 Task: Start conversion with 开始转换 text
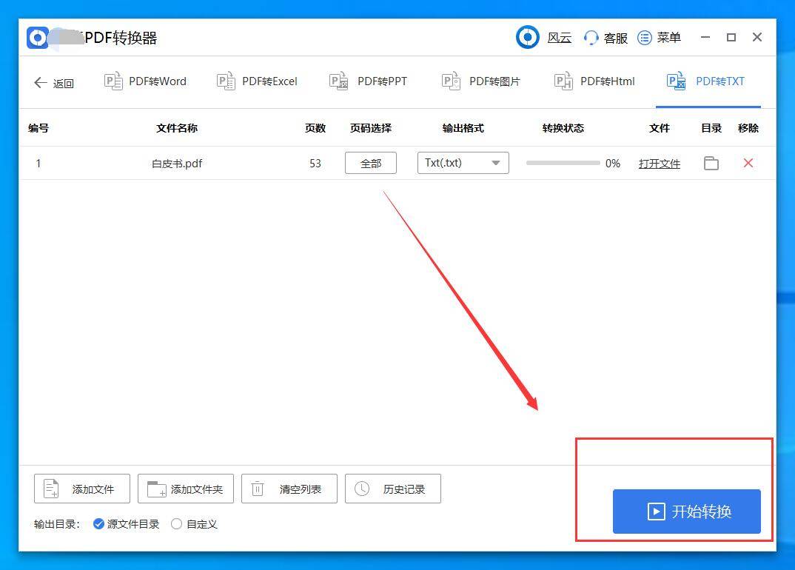[x=702, y=512]
